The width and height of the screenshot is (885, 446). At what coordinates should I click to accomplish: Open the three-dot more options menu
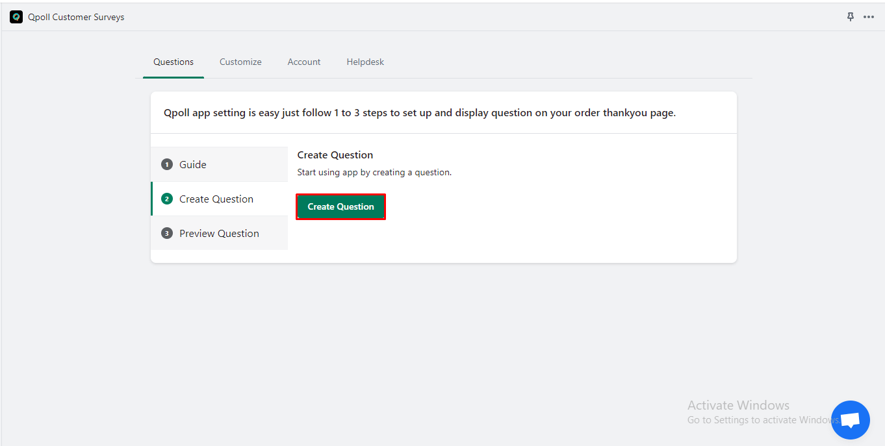coord(869,17)
